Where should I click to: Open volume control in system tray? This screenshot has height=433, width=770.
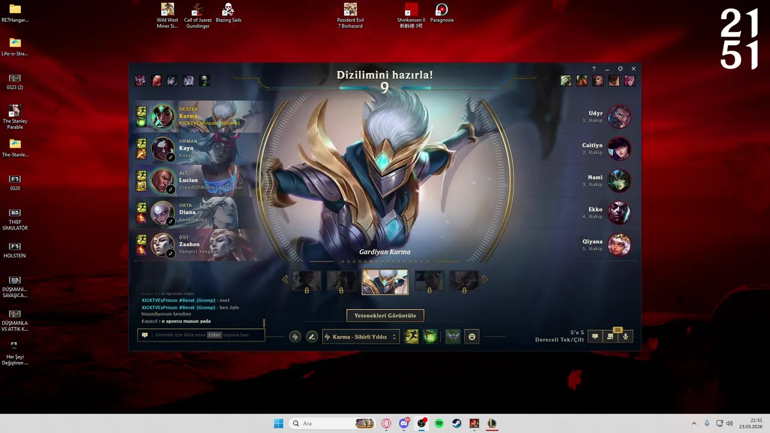coord(730,423)
